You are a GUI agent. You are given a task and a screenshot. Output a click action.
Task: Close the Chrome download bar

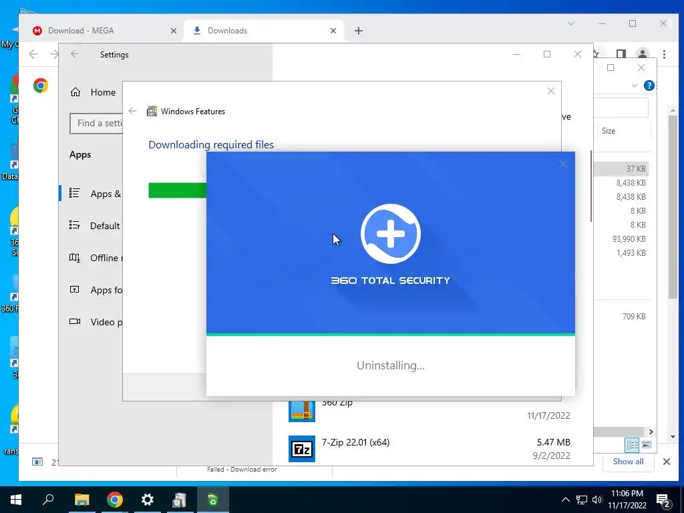coord(667,462)
